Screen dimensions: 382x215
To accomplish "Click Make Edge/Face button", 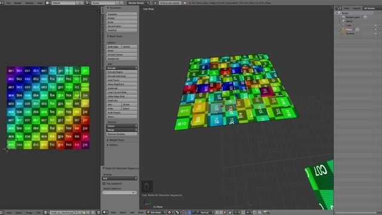I will 122,84.
